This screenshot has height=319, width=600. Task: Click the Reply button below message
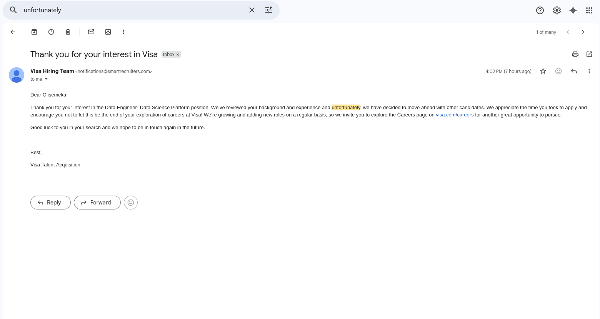tap(50, 203)
